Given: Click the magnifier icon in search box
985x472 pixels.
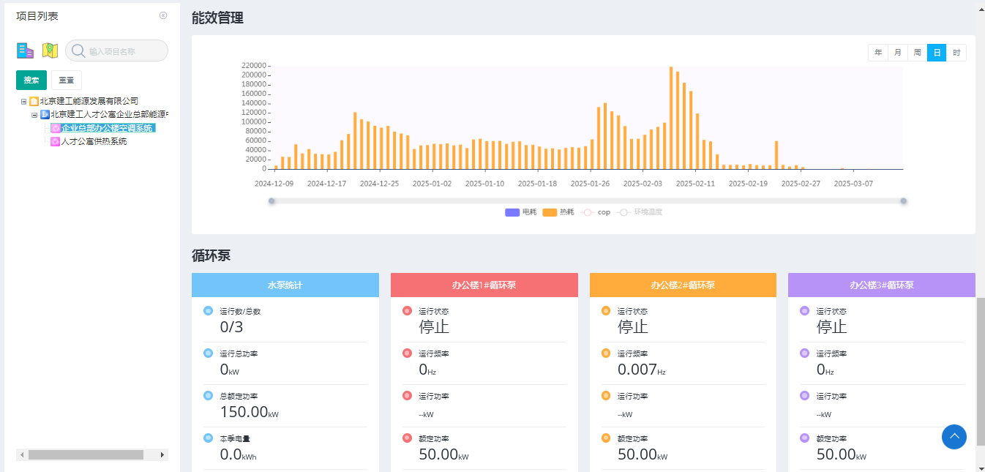Looking at the screenshot, I should pyautogui.click(x=78, y=51).
